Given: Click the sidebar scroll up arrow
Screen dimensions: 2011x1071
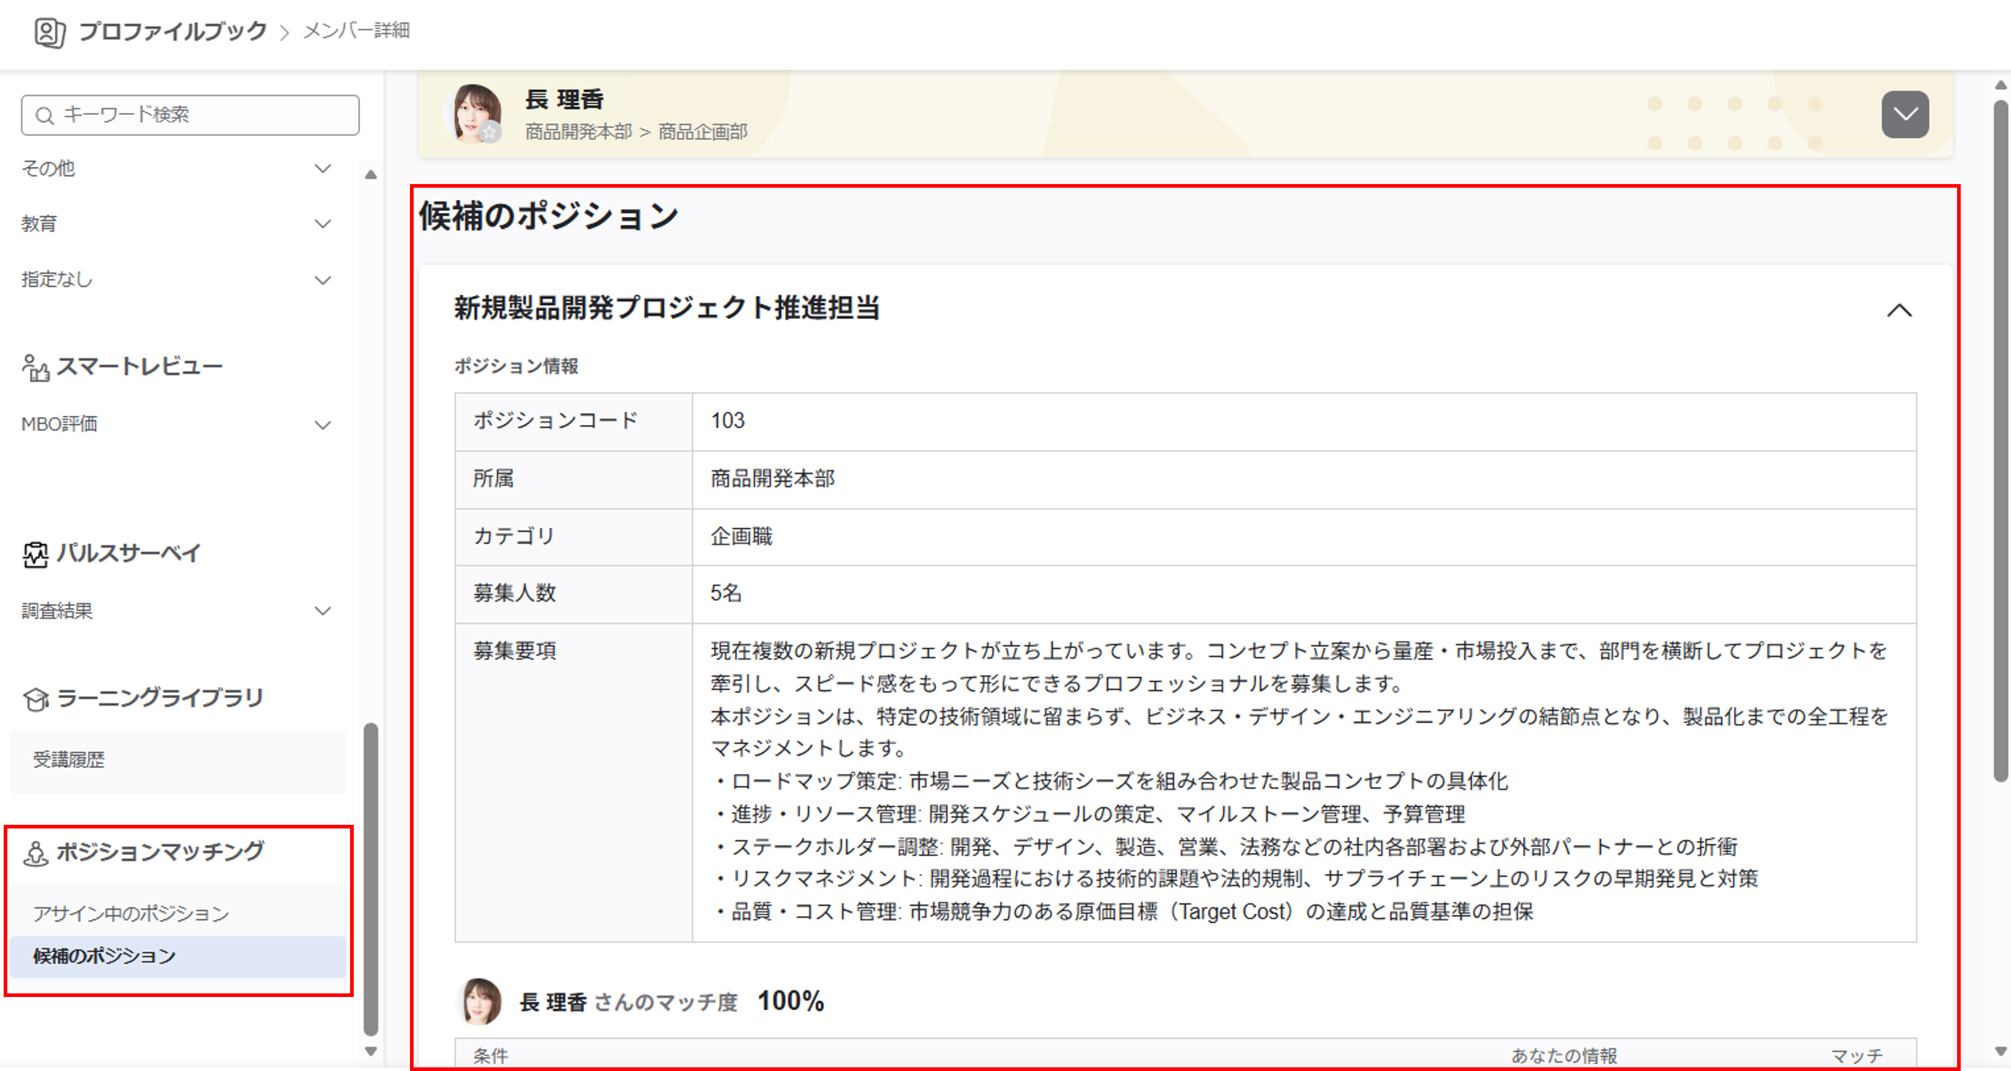Looking at the screenshot, I should [371, 175].
